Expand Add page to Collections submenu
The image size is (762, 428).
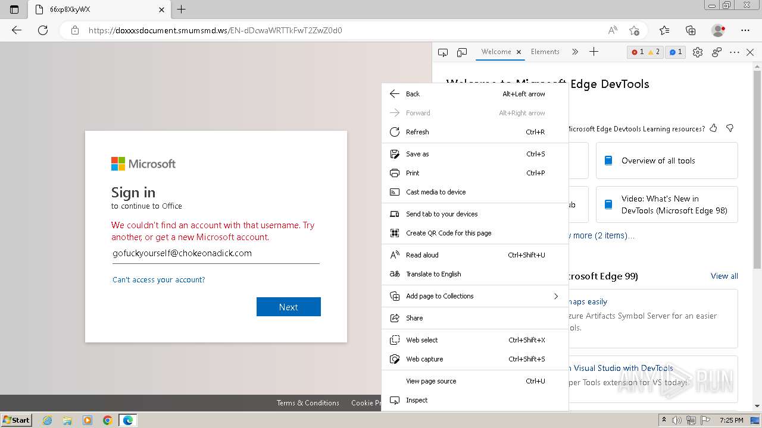pyautogui.click(x=475, y=296)
